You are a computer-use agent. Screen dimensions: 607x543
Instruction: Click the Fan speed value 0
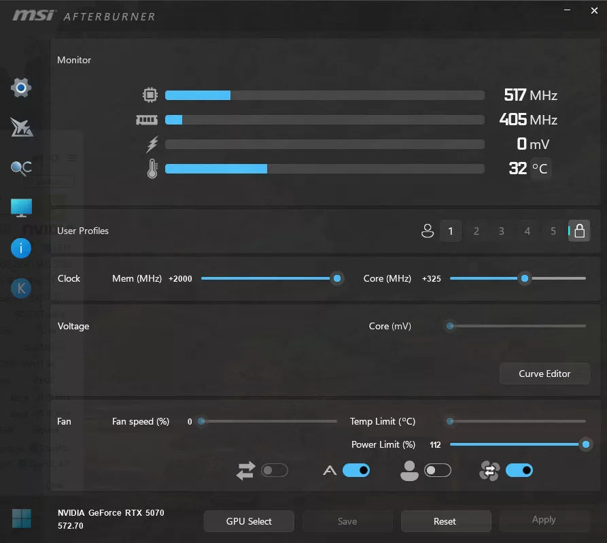[190, 422]
